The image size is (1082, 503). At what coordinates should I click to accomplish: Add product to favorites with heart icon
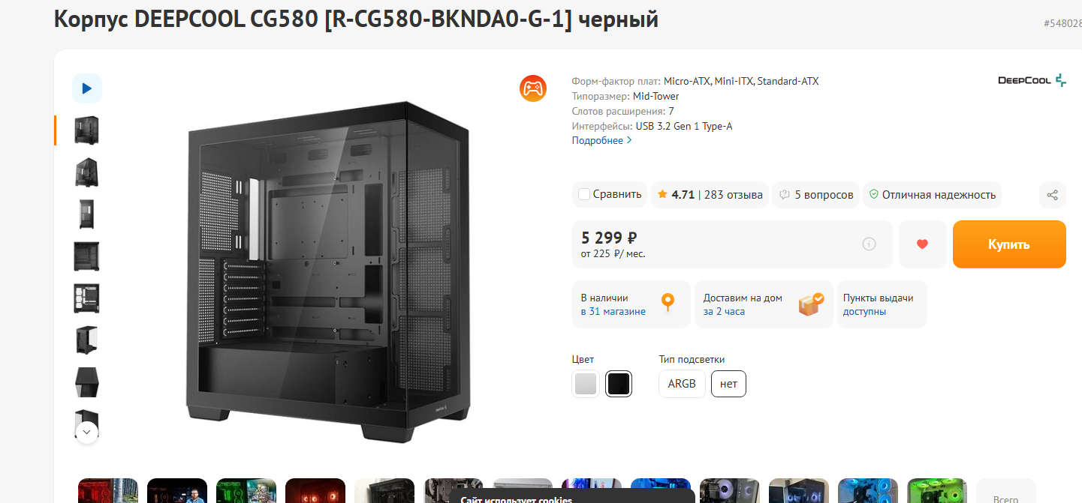(923, 244)
